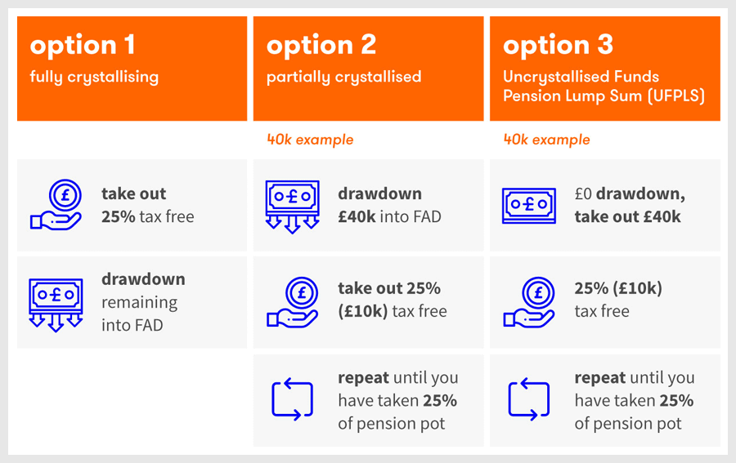The width and height of the screenshot is (736, 463).
Task: Select the option 3 UFPLS header
Action: (x=605, y=69)
